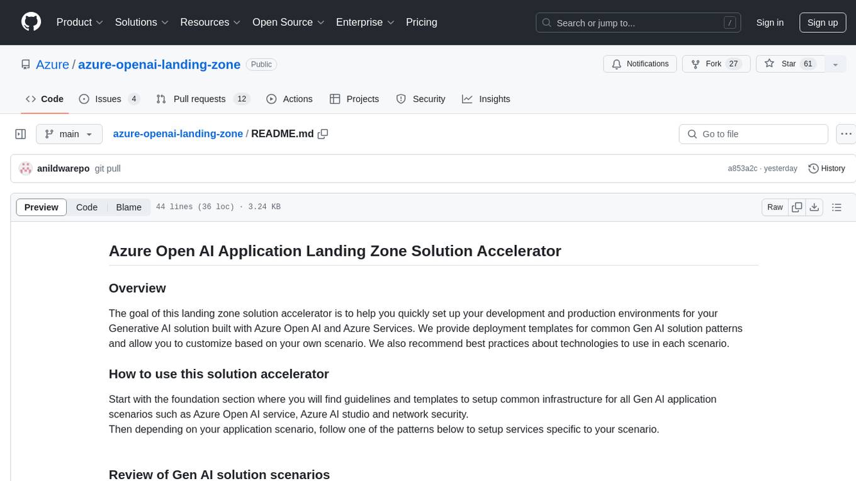This screenshot has width=856, height=481.
Task: Expand the Product menu
Action: (x=80, y=22)
